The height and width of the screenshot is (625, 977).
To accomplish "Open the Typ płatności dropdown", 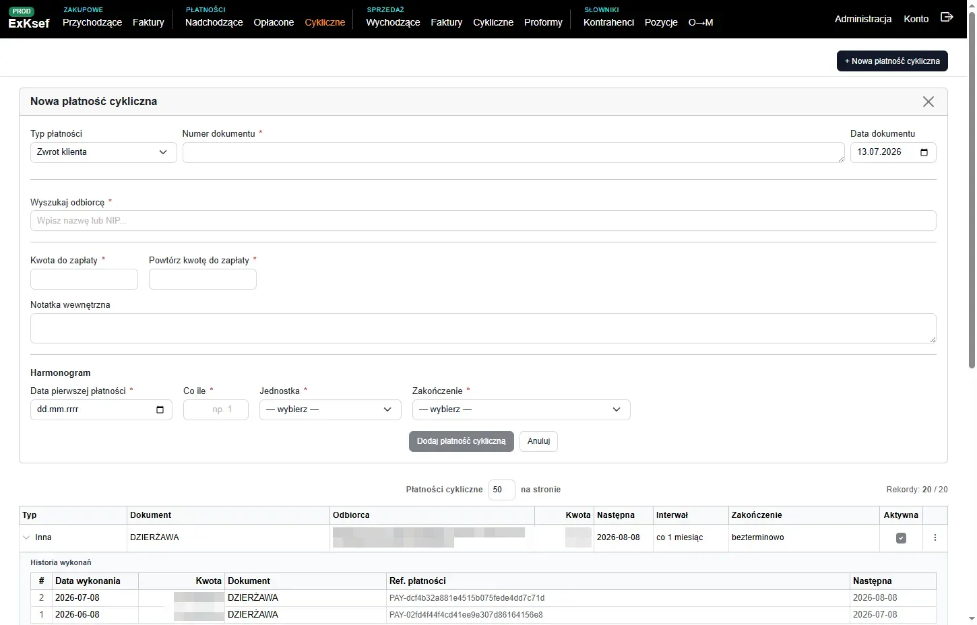I will 104,152.
